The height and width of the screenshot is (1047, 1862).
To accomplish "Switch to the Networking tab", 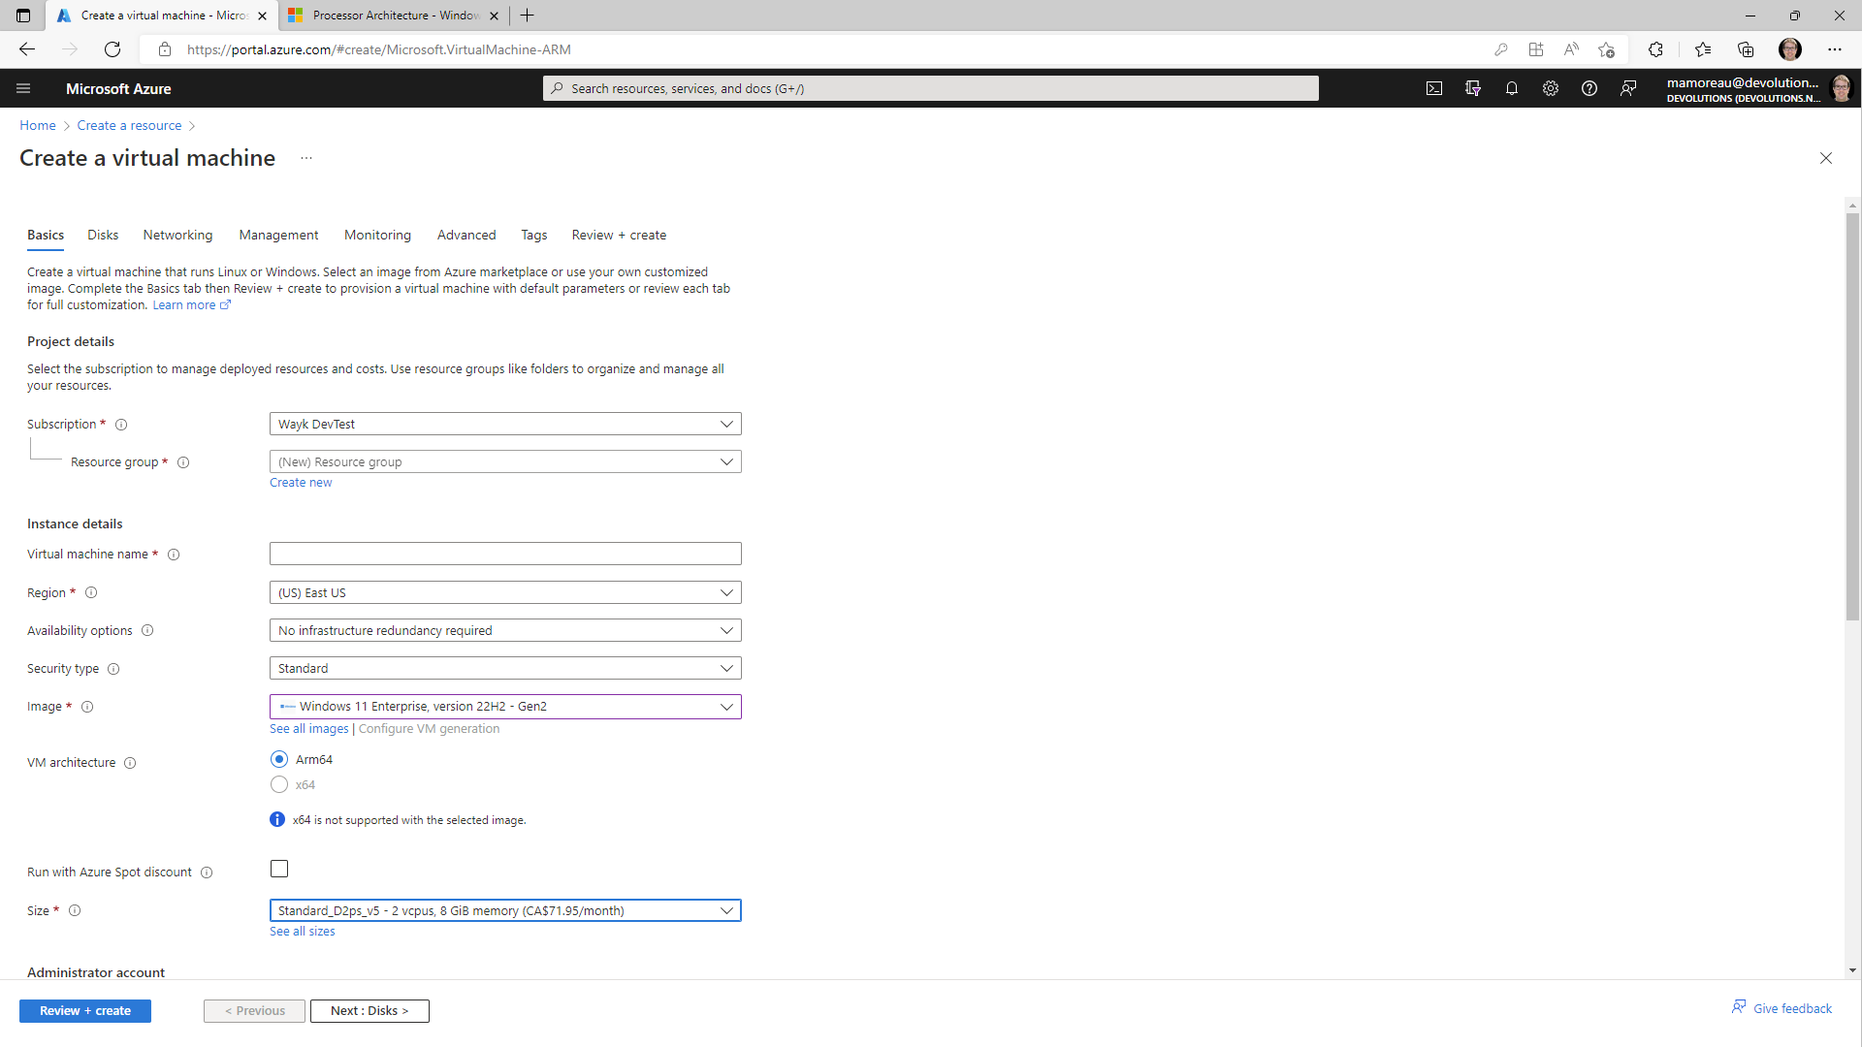I will coord(177,236).
